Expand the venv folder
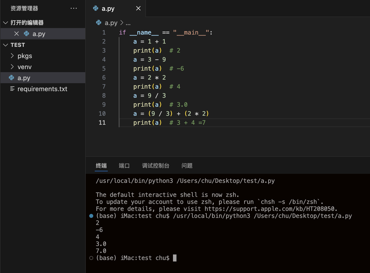The image size is (370, 273). [x=12, y=67]
